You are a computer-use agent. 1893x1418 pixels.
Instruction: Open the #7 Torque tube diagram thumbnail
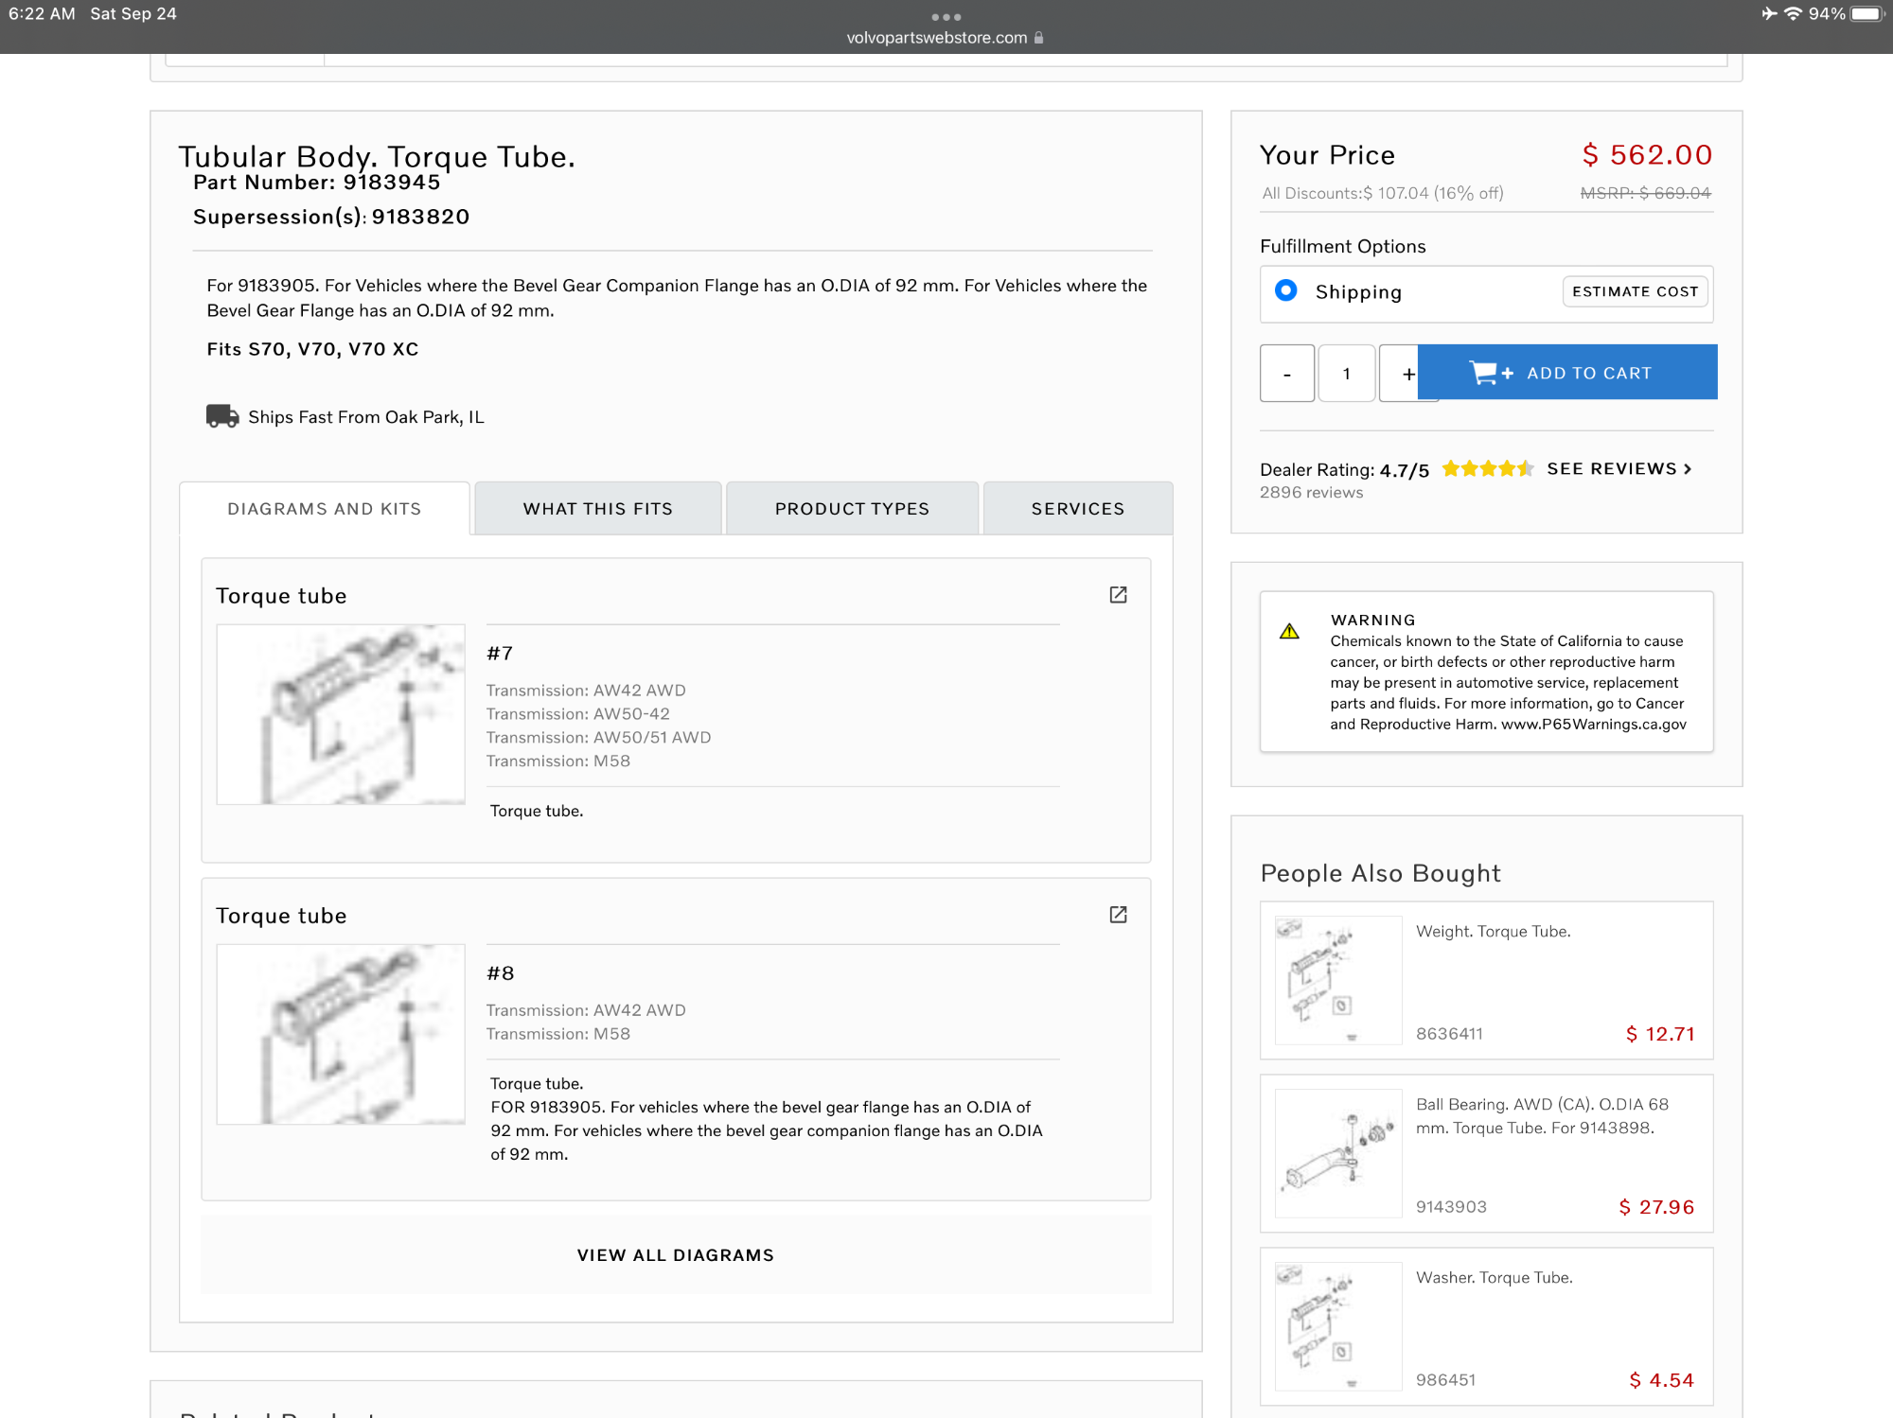coord(341,714)
